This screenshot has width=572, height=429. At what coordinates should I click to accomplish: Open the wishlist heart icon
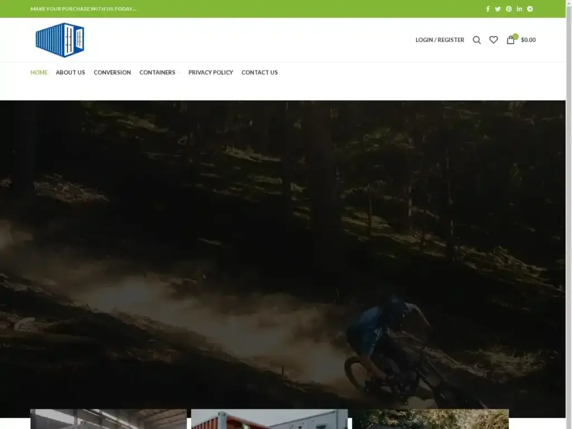coord(493,40)
